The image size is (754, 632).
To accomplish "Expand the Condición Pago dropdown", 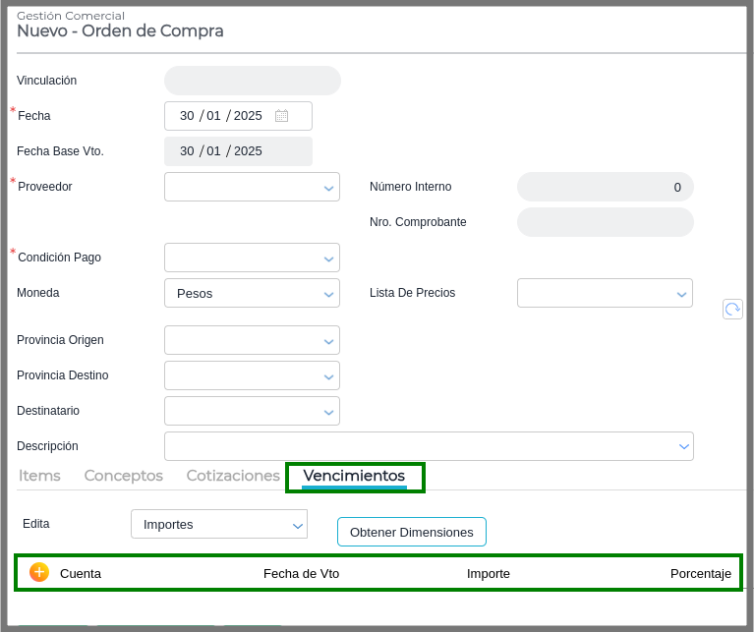I will coord(252,258).
